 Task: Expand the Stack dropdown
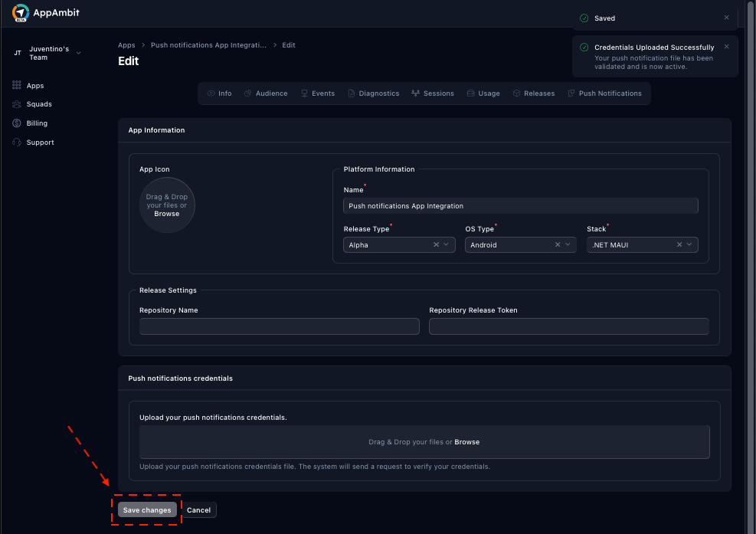(690, 244)
